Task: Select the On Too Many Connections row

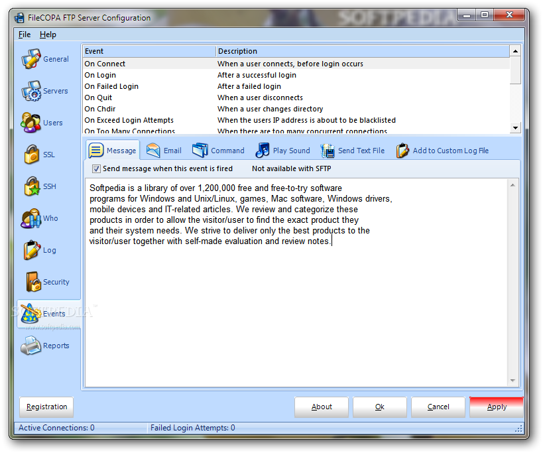Action: [296, 131]
